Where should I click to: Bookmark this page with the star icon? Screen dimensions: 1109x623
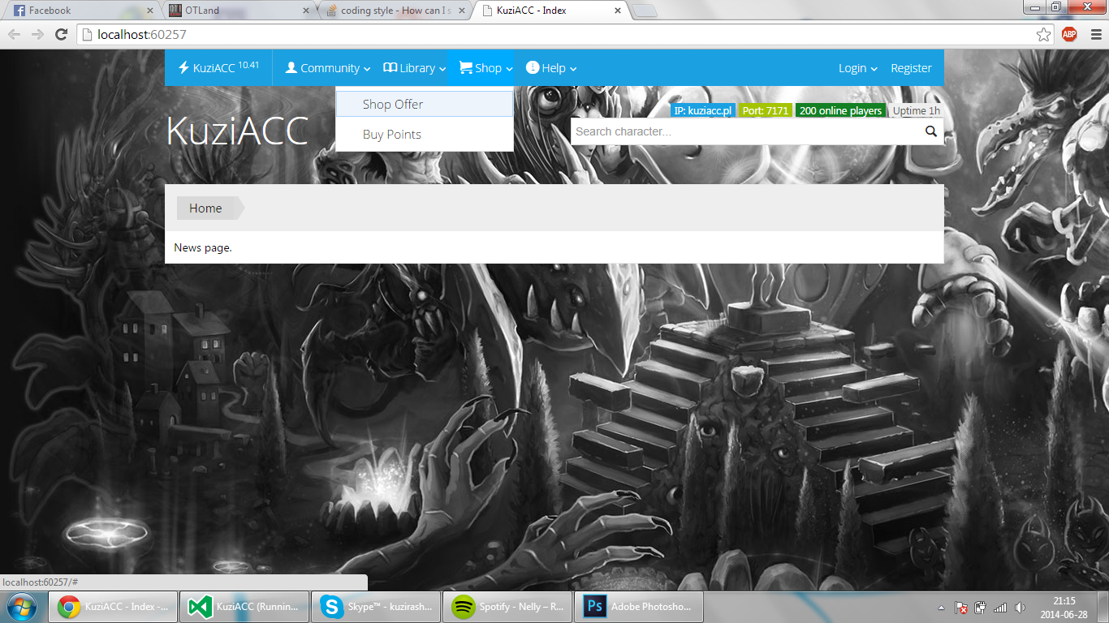coord(1044,34)
